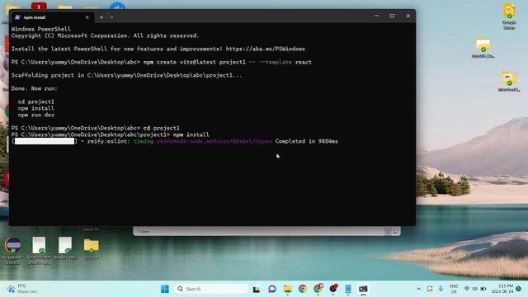Maximize the terminal window
528x297 pixels.
pos(393,16)
